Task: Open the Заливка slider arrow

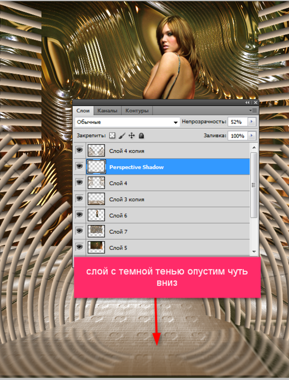Action: click(252, 136)
